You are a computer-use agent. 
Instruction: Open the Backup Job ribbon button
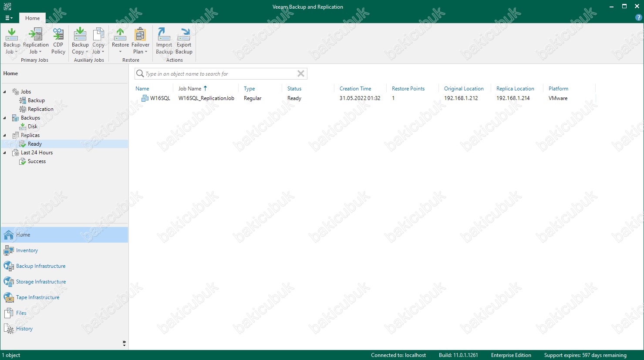click(x=12, y=41)
